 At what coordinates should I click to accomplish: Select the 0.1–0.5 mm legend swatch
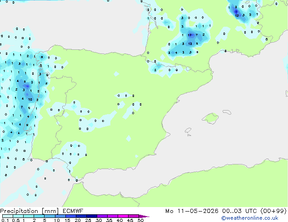[x=8, y=216]
